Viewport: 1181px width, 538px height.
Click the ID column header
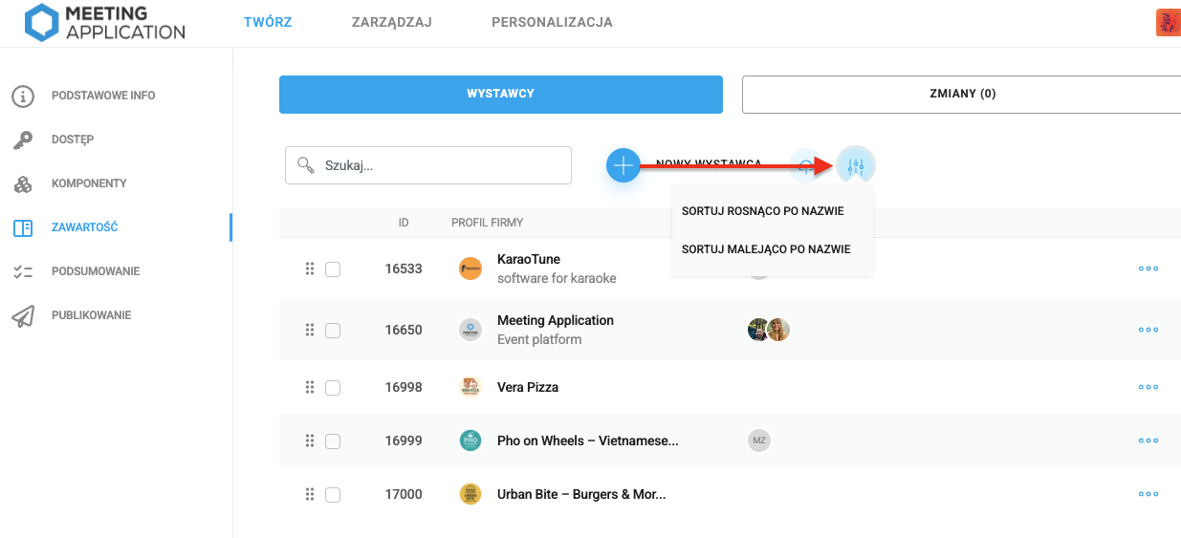tap(404, 223)
